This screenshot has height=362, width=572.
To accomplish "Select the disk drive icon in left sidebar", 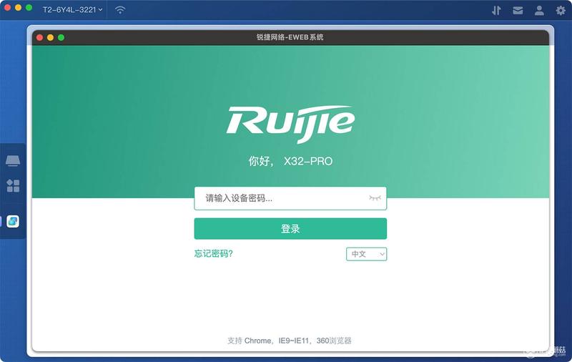I will [13, 160].
